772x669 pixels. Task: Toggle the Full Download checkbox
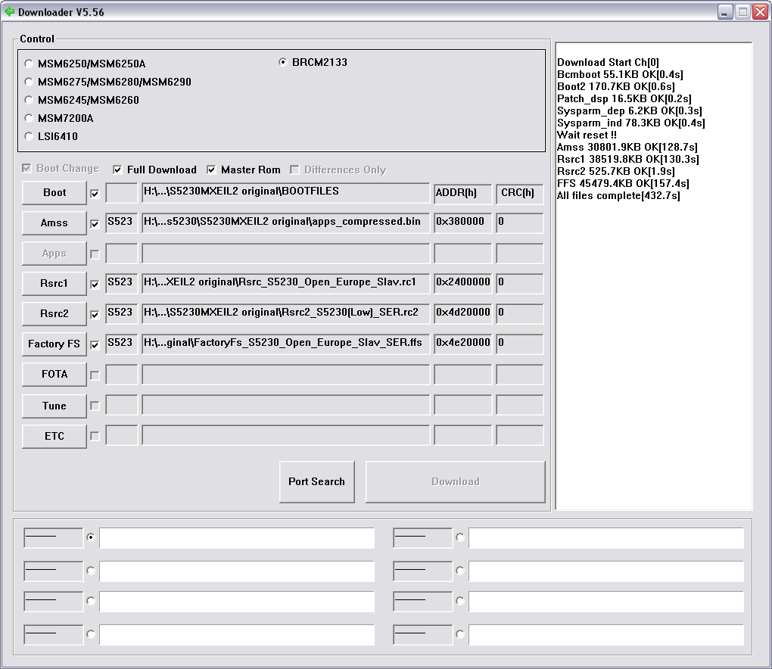117,170
